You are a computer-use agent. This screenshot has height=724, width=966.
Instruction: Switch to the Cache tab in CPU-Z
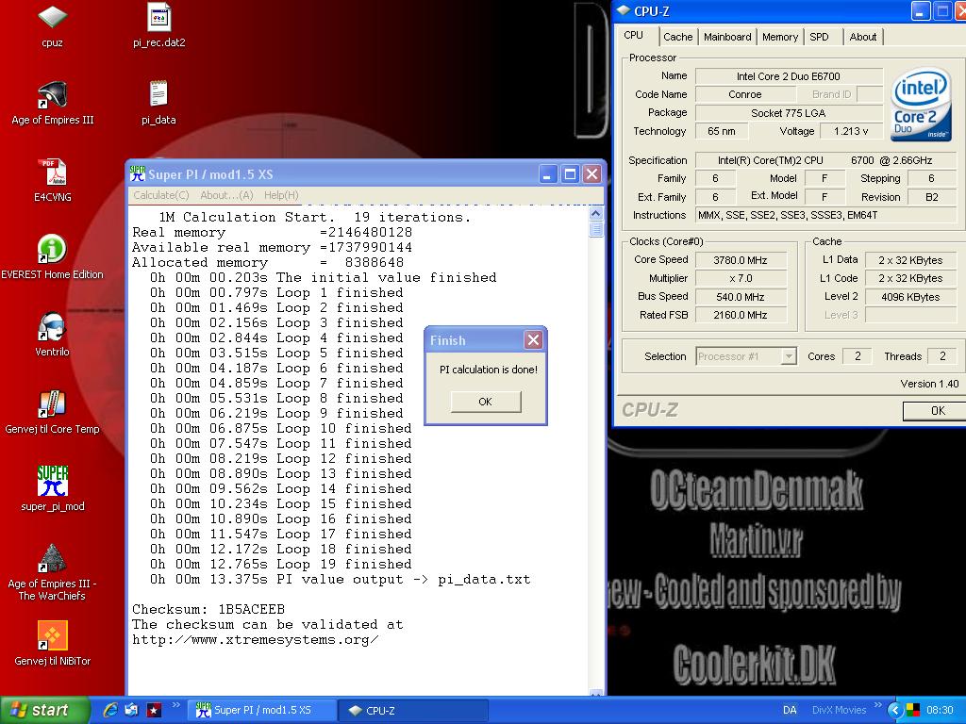click(x=677, y=37)
